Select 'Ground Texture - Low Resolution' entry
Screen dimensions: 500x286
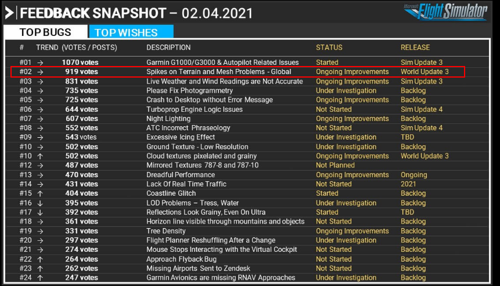coord(197,147)
